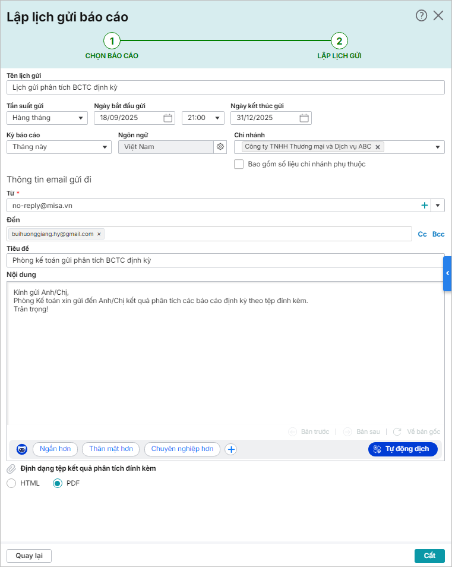Click the help question mark icon
452x567 pixels.
click(421, 16)
